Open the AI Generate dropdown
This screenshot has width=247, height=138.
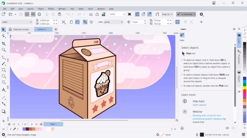click(x=186, y=14)
